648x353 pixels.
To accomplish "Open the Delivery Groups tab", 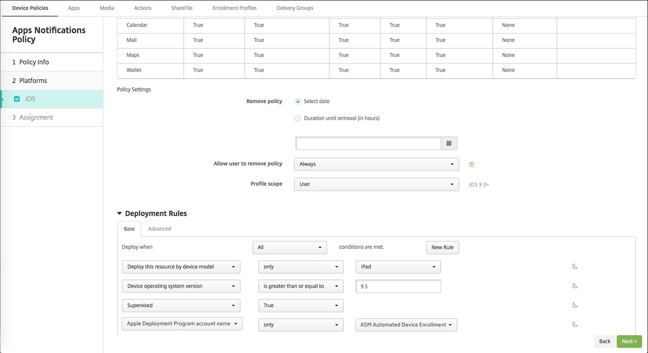I will (x=295, y=8).
